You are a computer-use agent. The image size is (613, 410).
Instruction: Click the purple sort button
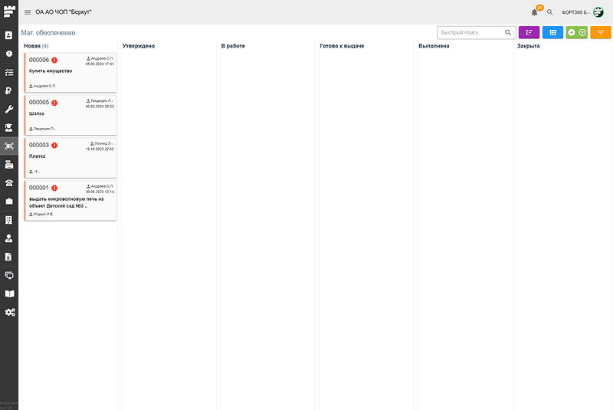click(529, 33)
